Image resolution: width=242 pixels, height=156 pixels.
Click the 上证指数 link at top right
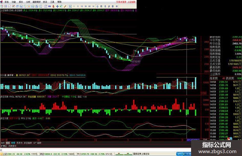[x=131, y=2]
